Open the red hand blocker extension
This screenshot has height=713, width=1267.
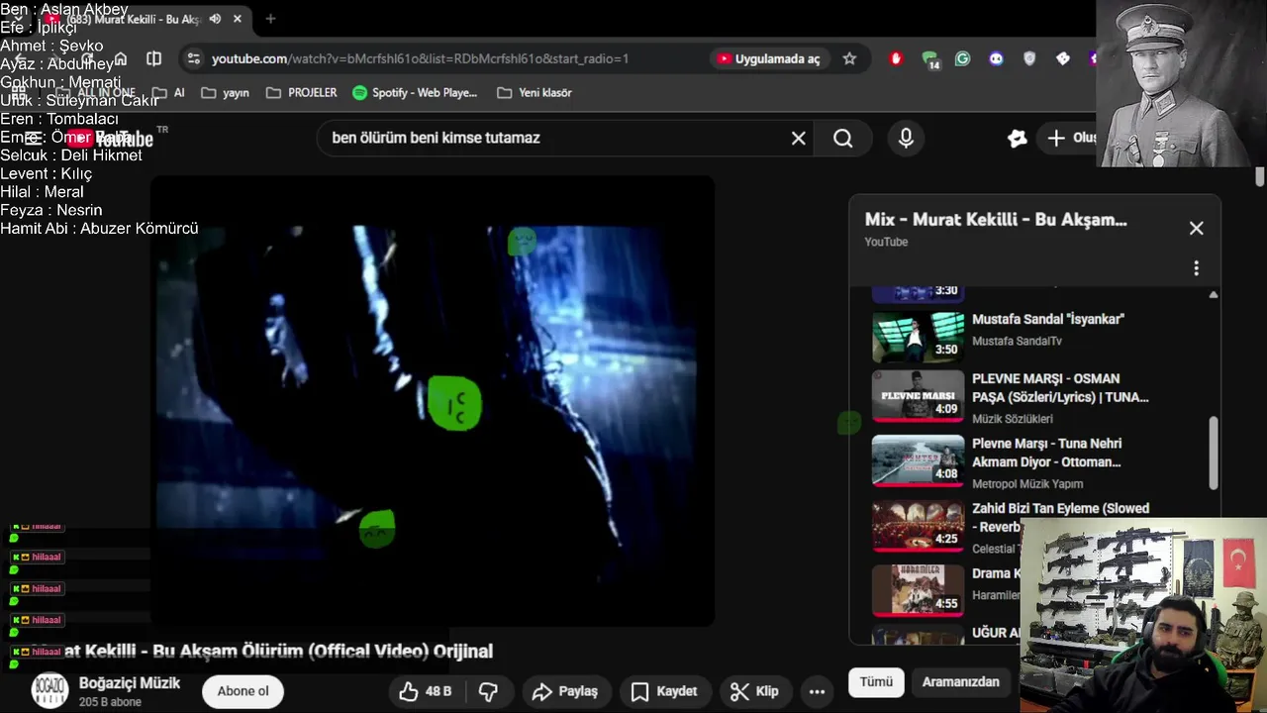(x=896, y=58)
